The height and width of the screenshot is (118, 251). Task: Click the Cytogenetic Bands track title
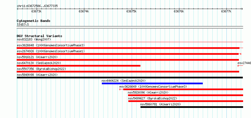tap(34, 21)
